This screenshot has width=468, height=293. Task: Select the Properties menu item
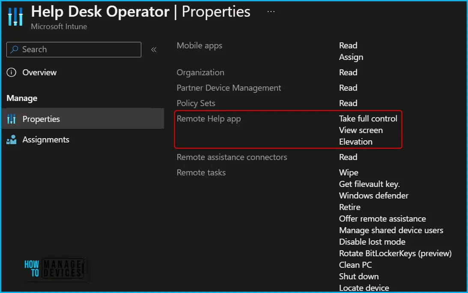[83, 118]
